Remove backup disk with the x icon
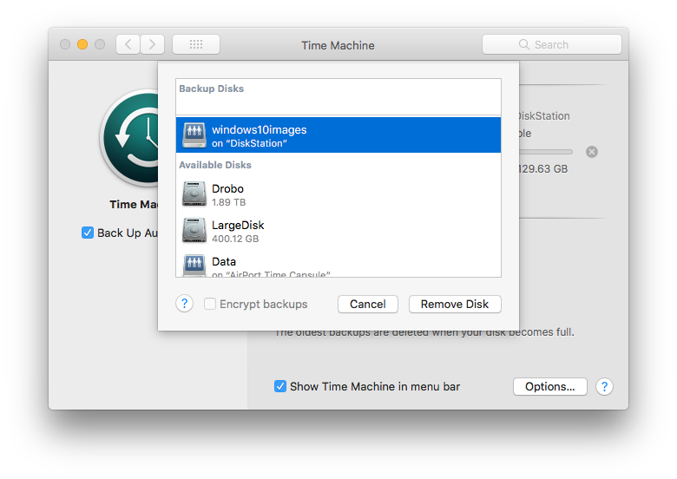The width and height of the screenshot is (677, 479). 592,152
